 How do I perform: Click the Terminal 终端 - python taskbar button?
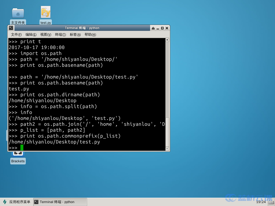(60, 202)
